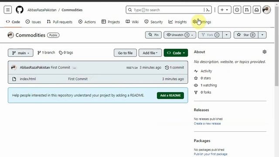
Task: Click the repository owner avatar beside Commodities
Action: 10,35
